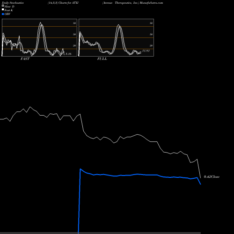Click the 11.81 value in the FULL chart
This screenshot has width=234, height=234.
tap(146, 51)
